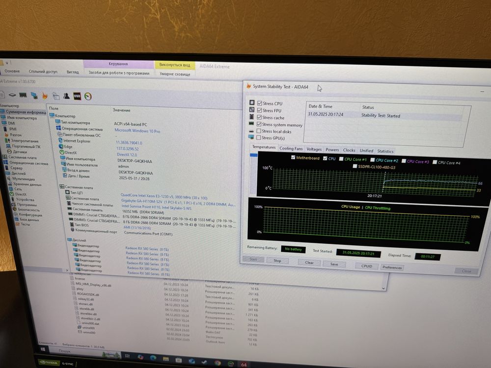Open Windows Start button on taskbar
The image size is (491, 368).
click(43, 349)
